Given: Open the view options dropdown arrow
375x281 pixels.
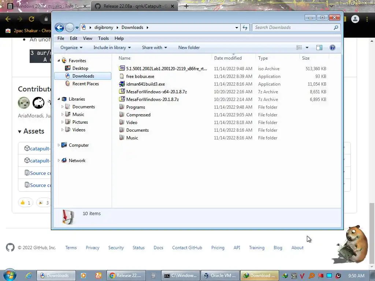Looking at the screenshot, I should (307, 48).
